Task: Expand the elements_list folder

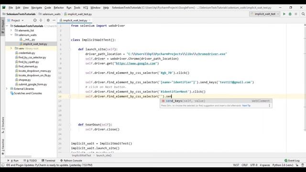Action: point(11,31)
